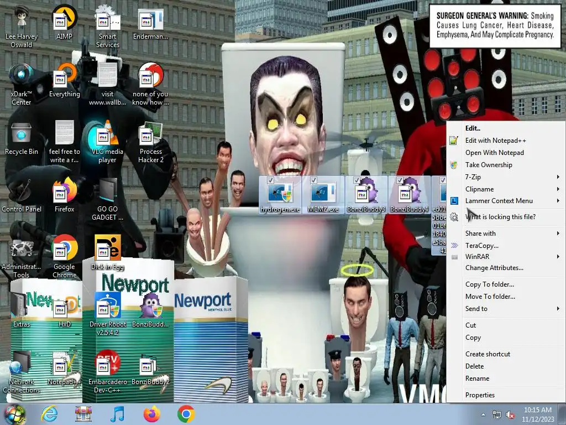This screenshot has height=425, width=566.
Task: Choose Copy To folder...
Action: [506, 284]
